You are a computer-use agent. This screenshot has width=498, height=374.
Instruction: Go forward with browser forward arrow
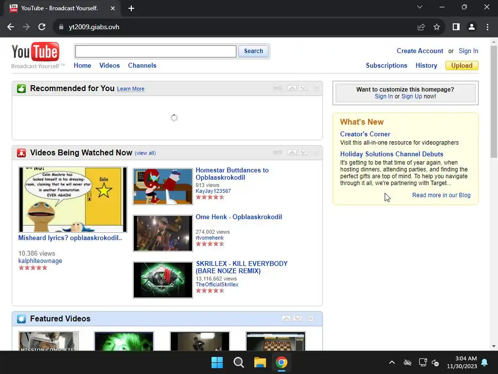(26, 27)
